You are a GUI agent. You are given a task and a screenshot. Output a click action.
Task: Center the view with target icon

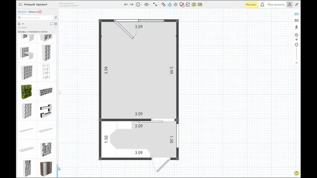(296, 35)
